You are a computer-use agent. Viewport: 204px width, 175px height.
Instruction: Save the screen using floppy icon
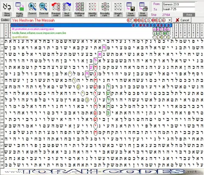(x=130, y=7)
